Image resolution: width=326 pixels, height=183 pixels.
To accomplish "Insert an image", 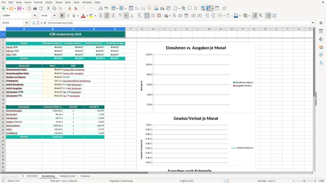I will pos(156,8).
